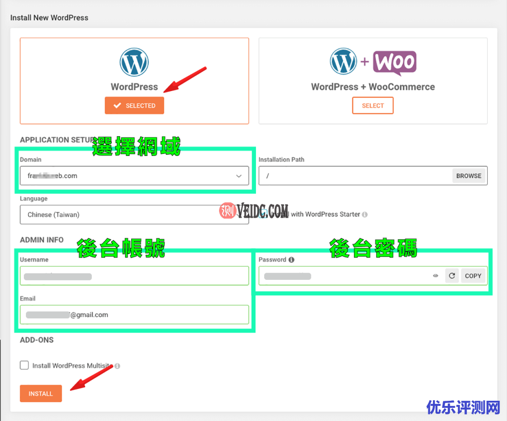Click the WooCommerce Woo logo
507x421 pixels.
pos(394,63)
